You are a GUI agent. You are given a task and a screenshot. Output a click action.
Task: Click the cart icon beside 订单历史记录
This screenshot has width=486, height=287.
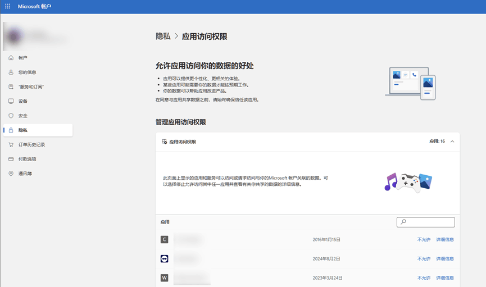pyautogui.click(x=11, y=144)
